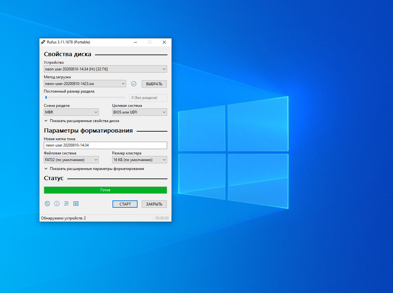Open the Файловая система FAT32 dropdown
Viewport: 393px width, 293px height.
point(71,160)
